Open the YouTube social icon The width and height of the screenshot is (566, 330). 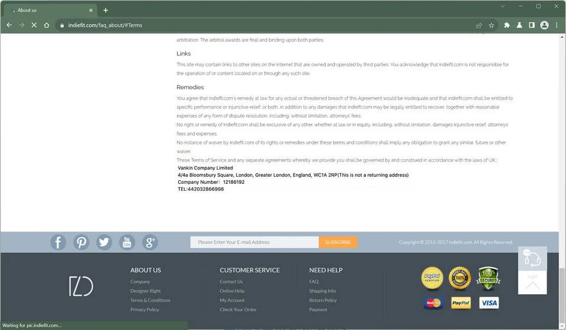point(127,242)
